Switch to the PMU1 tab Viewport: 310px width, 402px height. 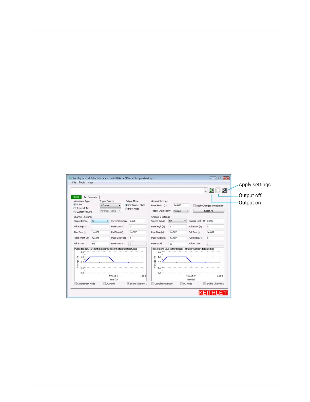[76, 197]
